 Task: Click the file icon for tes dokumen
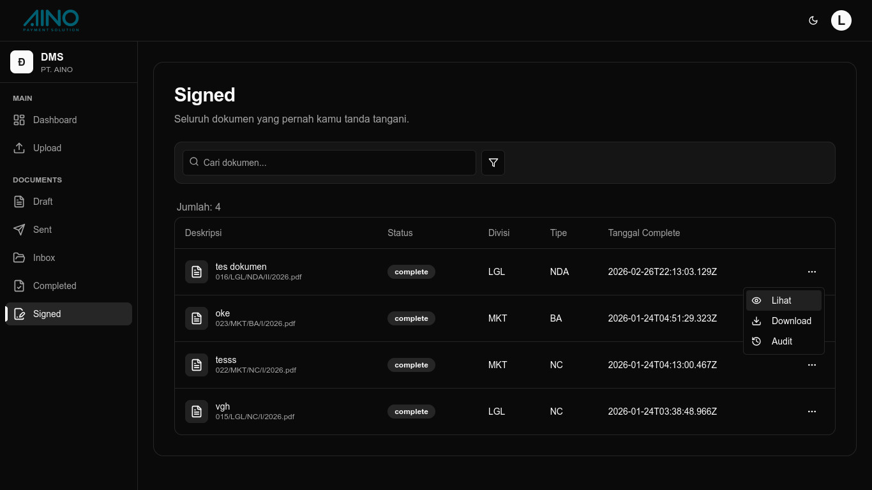pyautogui.click(x=197, y=272)
